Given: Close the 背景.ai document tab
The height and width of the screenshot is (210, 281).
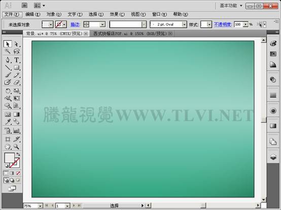Looking at the screenshot, I should pos(86,33).
